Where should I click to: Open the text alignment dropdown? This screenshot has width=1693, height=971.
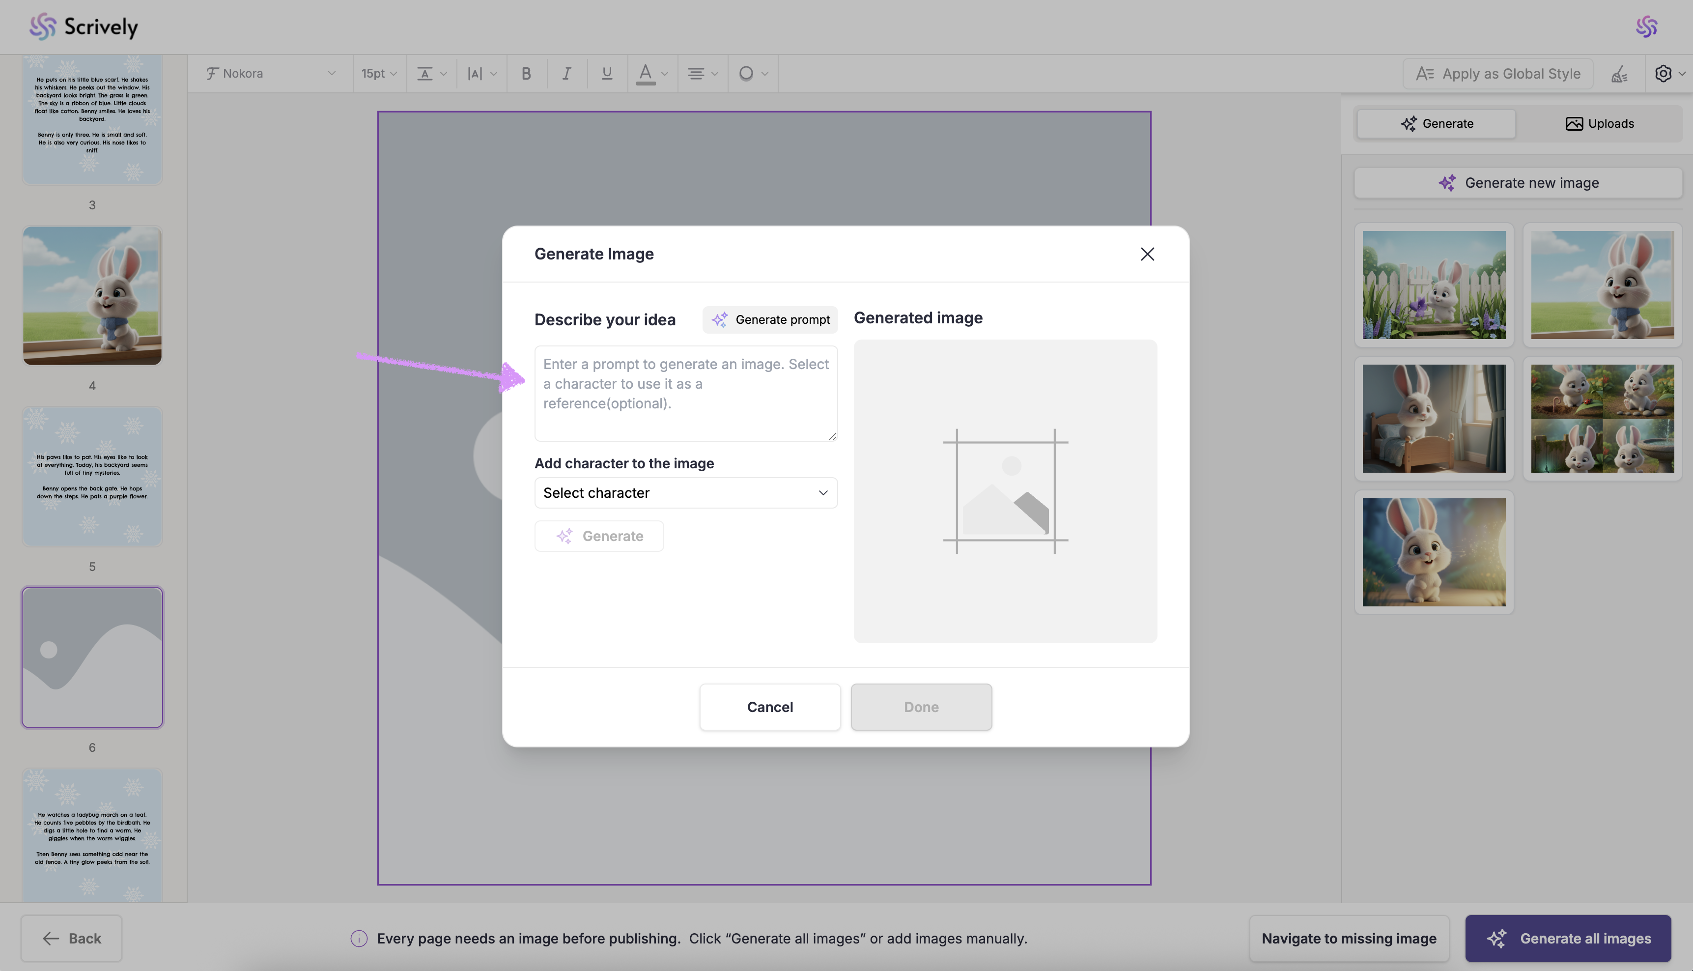[x=702, y=73]
